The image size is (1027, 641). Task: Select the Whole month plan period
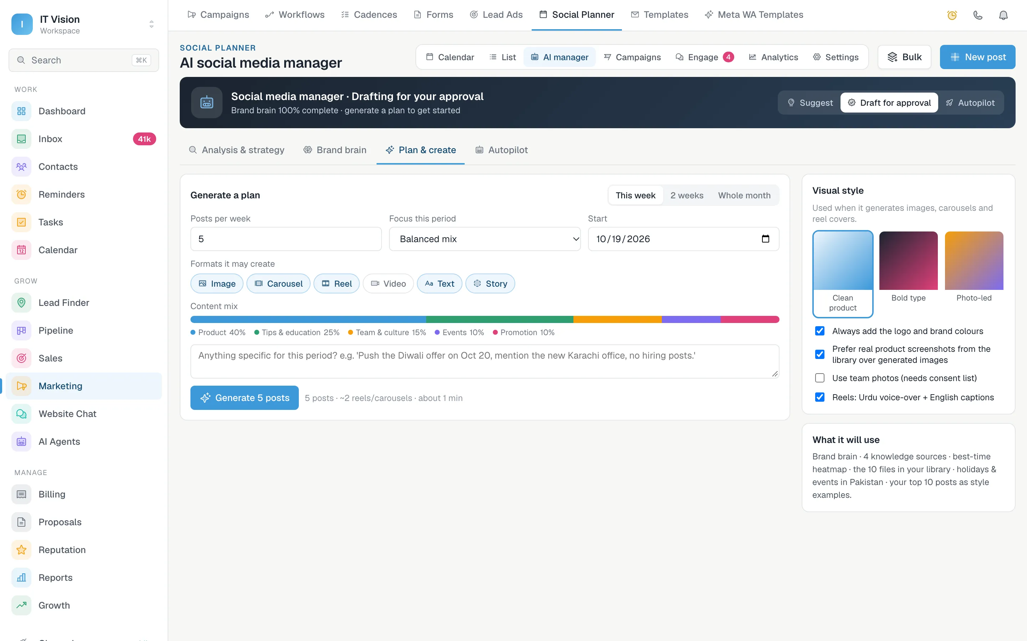tap(744, 196)
